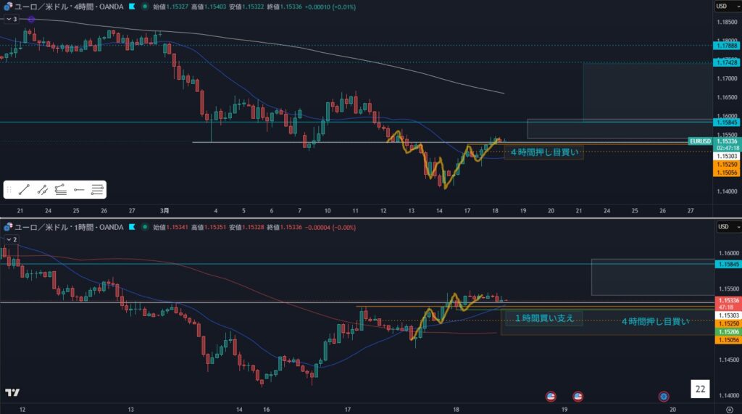
Task: Click the TradingView logo in lower chart
Action: click(x=12, y=393)
